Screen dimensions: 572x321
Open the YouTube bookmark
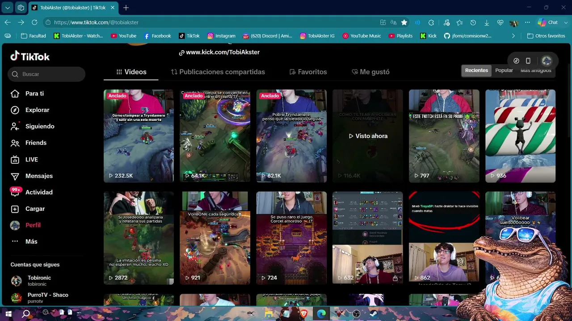click(x=123, y=36)
